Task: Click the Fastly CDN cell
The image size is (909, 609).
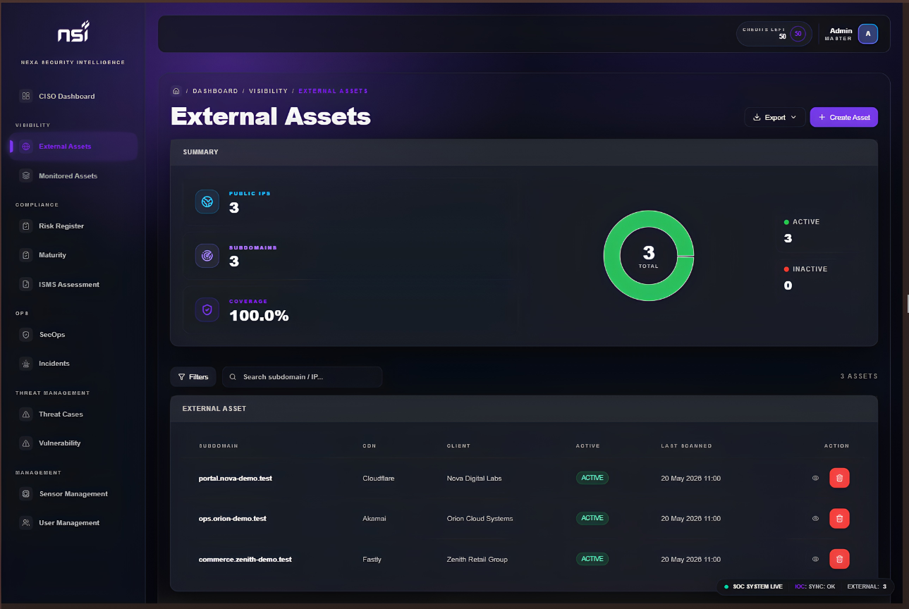Action: [372, 560]
